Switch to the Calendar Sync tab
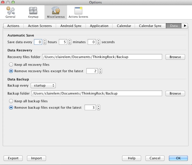 tap(150, 26)
